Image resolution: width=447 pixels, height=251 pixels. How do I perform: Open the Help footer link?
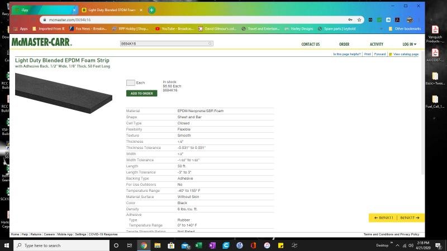click(25, 234)
